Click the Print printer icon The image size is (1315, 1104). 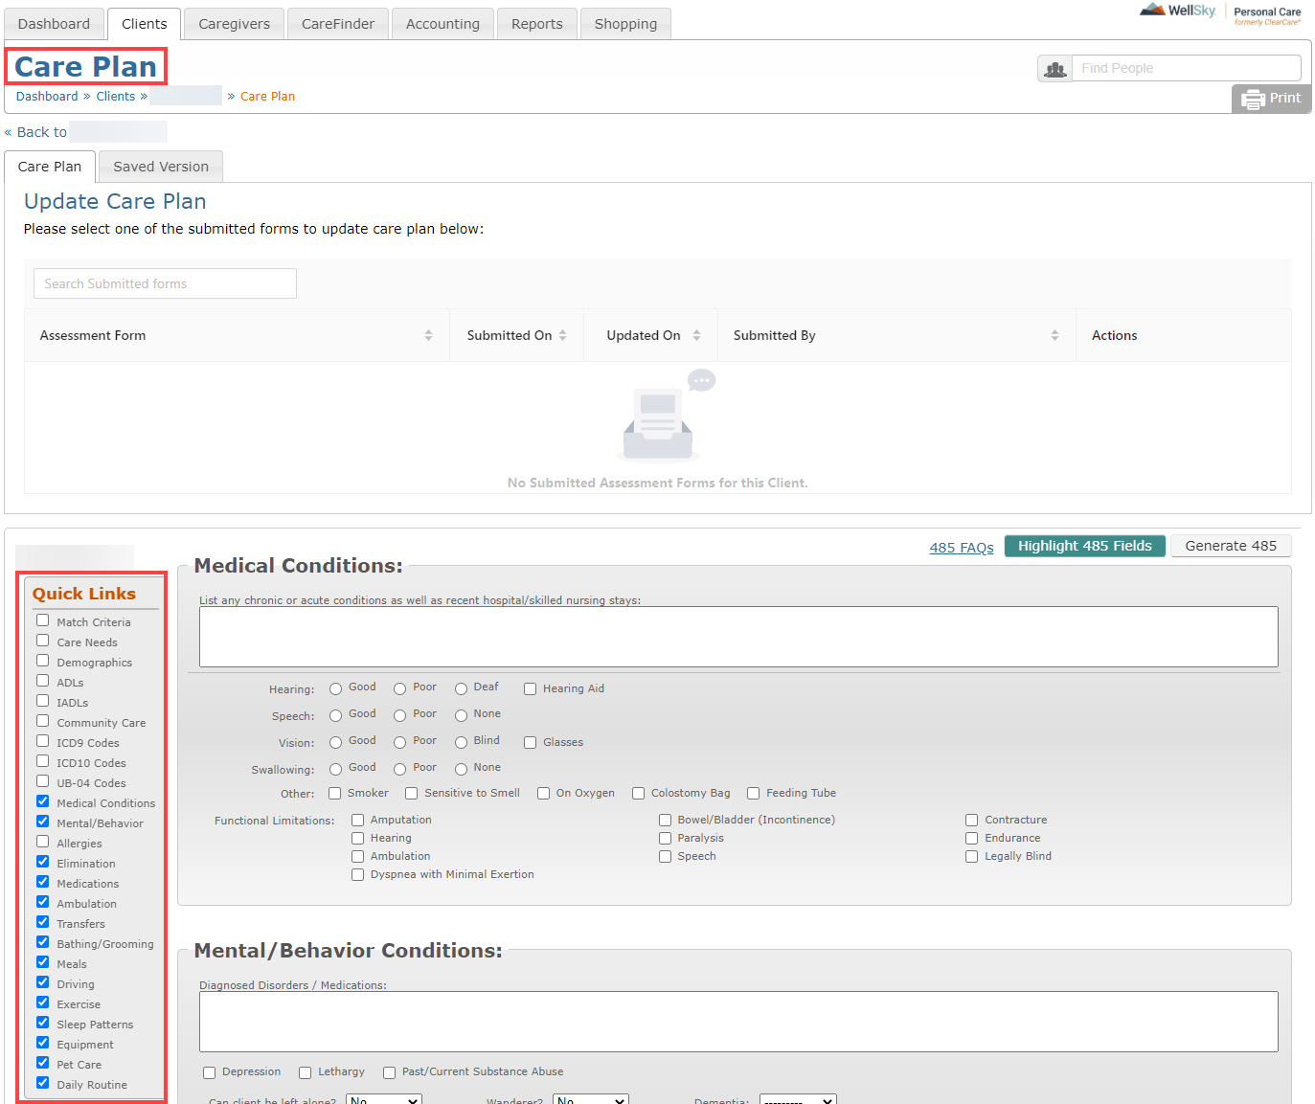tap(1253, 99)
